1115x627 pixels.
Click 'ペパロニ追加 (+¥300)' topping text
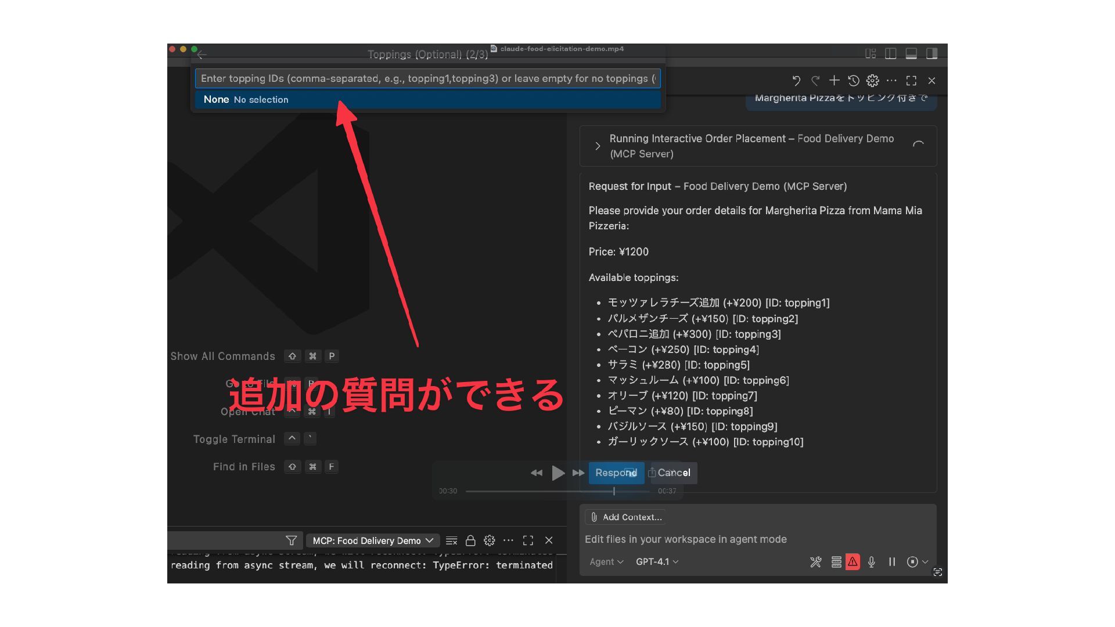(x=659, y=334)
